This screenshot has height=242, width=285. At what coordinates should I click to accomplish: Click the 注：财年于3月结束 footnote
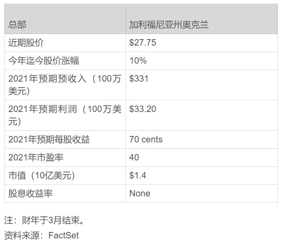(x=43, y=220)
